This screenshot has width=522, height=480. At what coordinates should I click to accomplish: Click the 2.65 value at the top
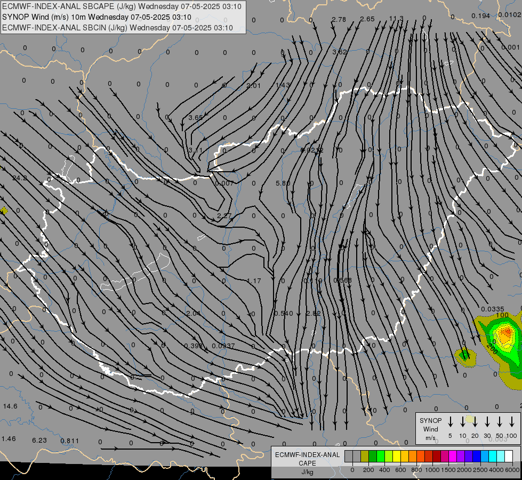367,19
